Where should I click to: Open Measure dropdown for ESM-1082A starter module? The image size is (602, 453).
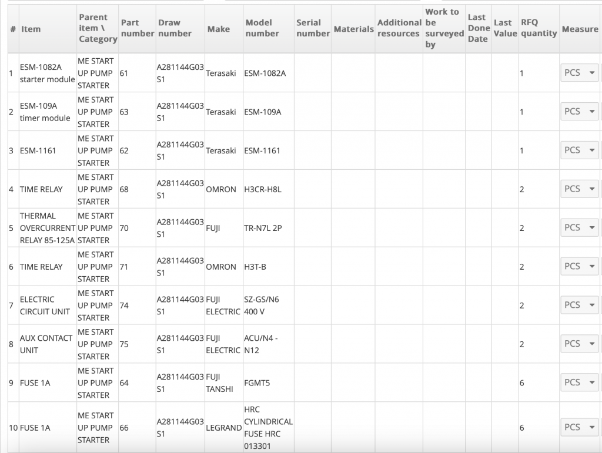click(579, 73)
